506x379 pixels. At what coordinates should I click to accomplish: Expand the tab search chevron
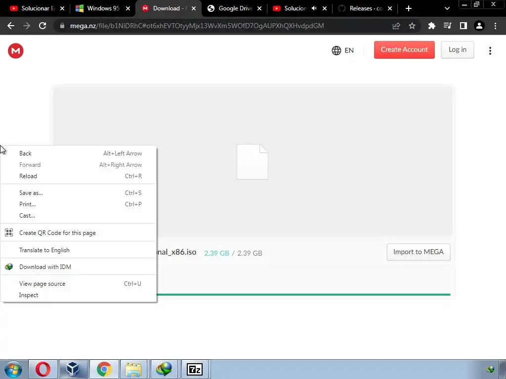tap(447, 9)
